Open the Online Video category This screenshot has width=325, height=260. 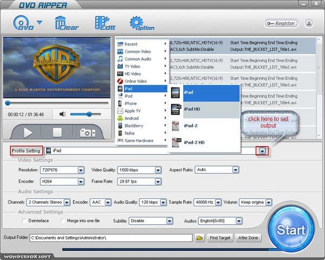[142, 81]
